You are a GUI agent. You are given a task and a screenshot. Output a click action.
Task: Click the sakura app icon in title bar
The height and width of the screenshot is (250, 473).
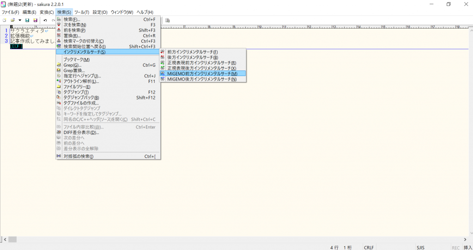point(4,4)
